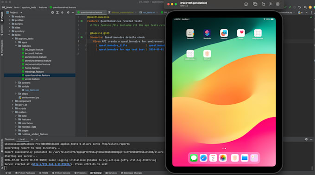The height and width of the screenshot is (175, 315).
Task: Open the Messages app in iPad dock
Action: [x=194, y=158]
